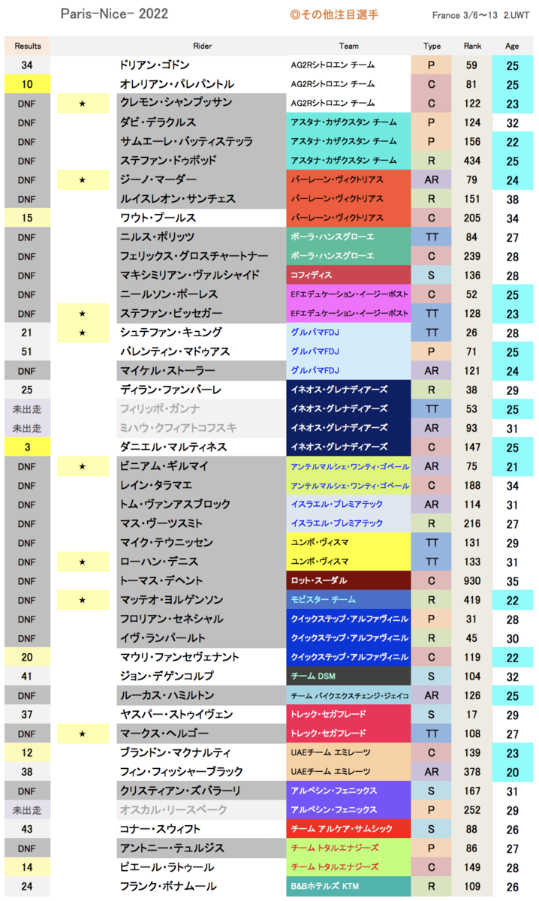Select rider name フロリアン・セネシャル
539x901 pixels.
tap(171, 619)
